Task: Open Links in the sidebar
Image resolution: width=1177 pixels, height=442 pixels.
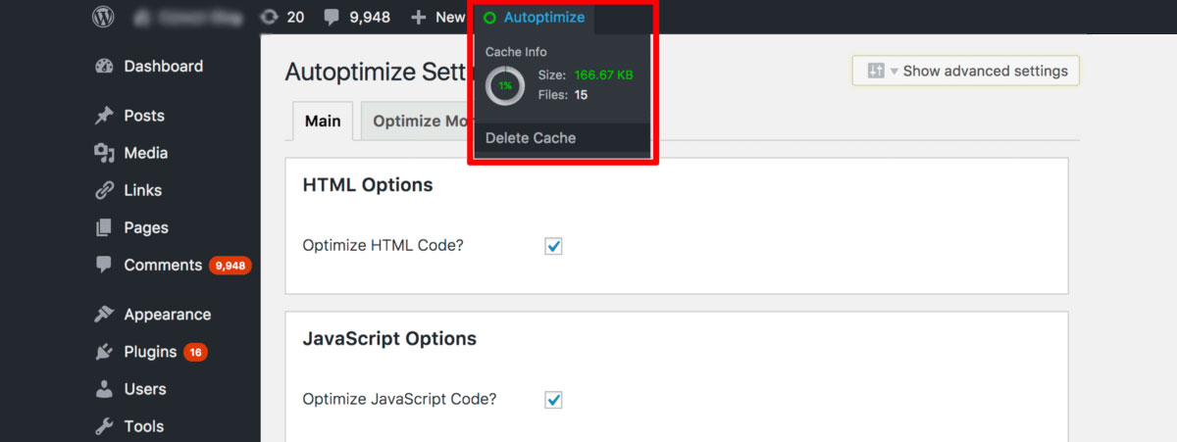Action: click(x=142, y=190)
